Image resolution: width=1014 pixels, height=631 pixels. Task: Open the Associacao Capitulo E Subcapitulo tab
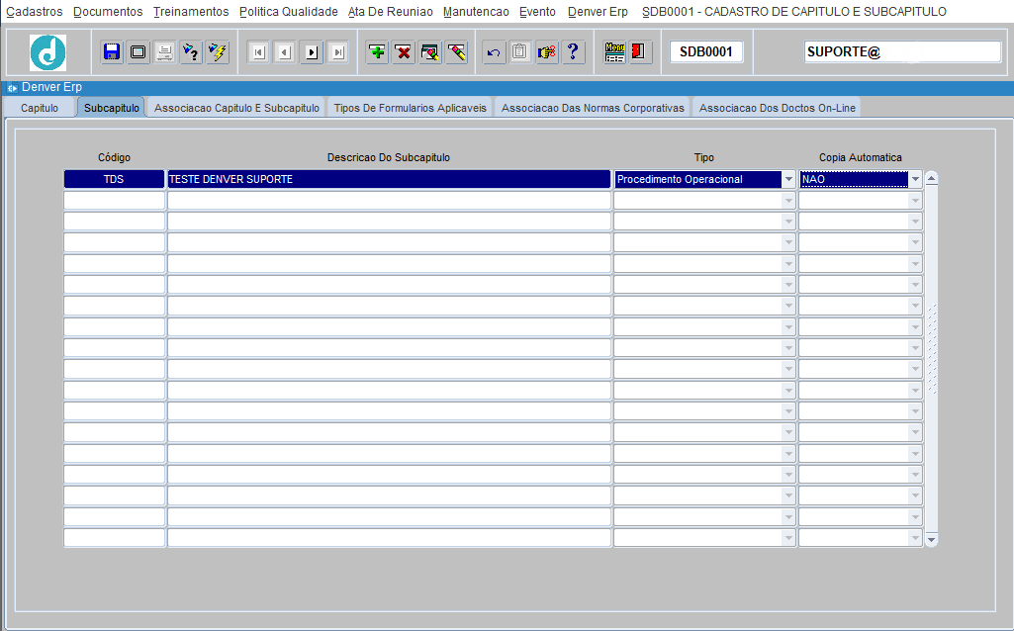click(x=236, y=108)
